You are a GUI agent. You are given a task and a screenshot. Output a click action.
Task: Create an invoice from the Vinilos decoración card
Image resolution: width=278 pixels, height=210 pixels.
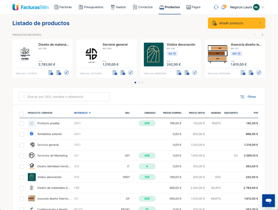click(179, 72)
